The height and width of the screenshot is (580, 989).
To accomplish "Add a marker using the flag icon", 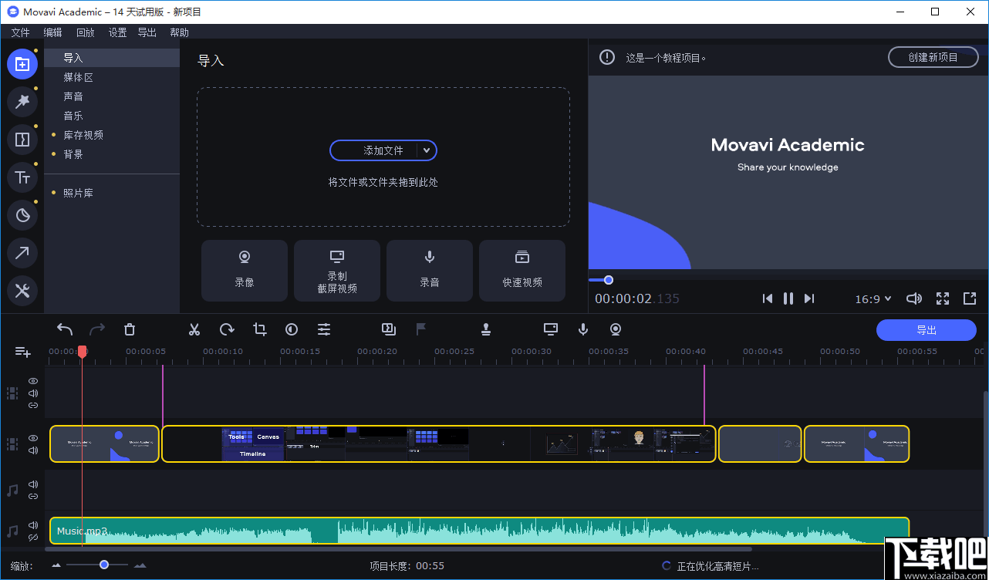I will [x=420, y=329].
